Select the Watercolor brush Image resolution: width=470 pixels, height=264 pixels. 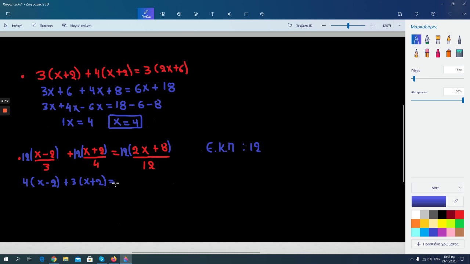[449, 39]
